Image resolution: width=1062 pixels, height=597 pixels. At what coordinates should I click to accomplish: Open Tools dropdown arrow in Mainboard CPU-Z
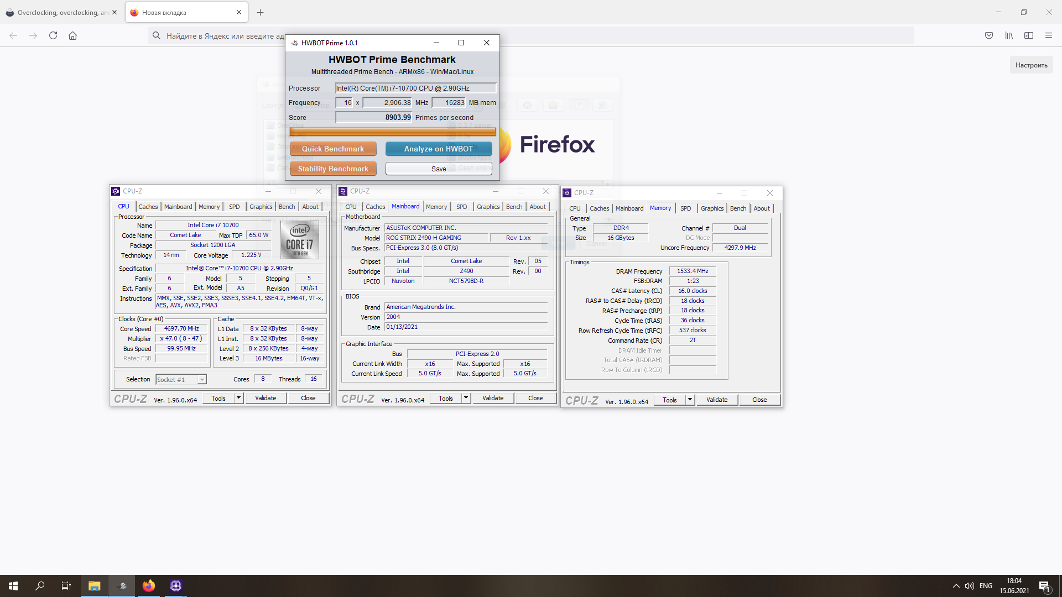[466, 398]
